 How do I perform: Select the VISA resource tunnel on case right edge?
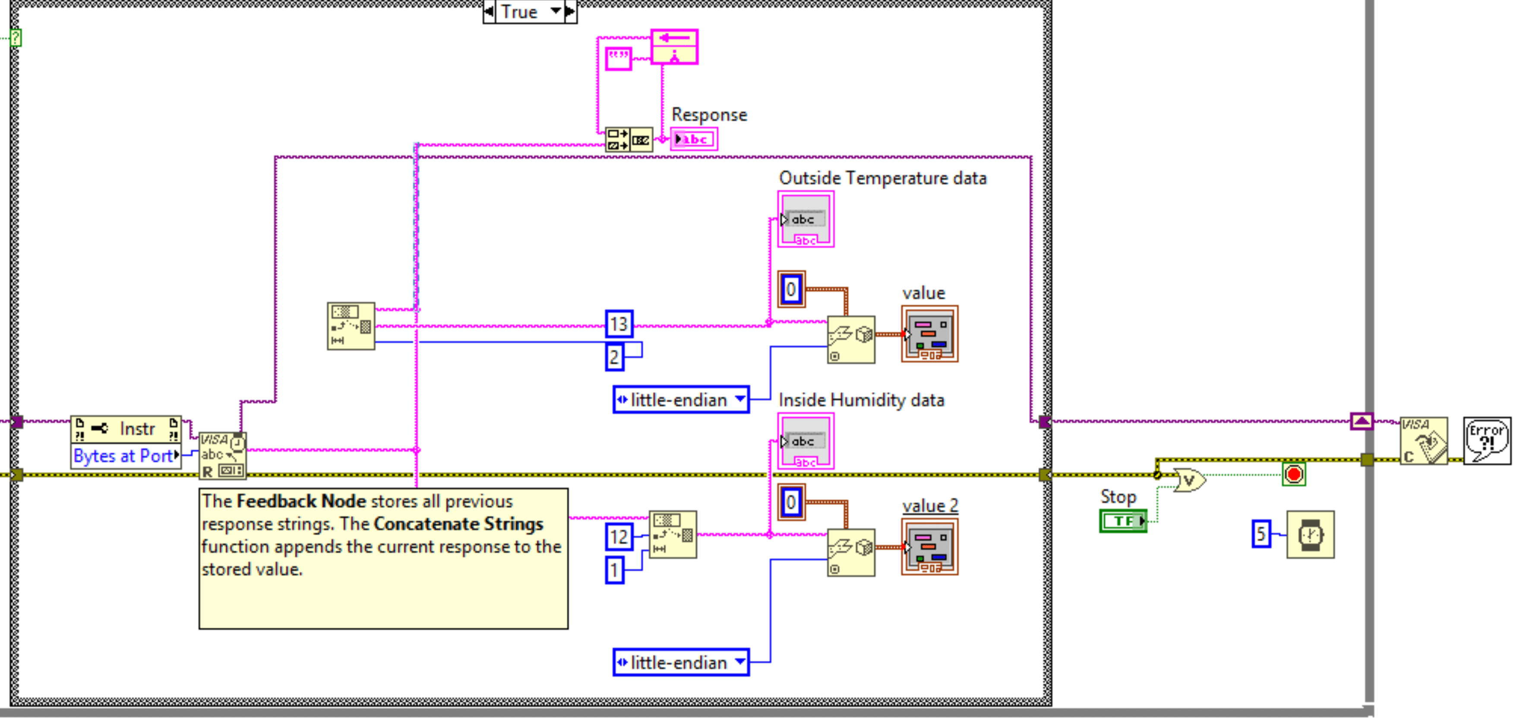1045,422
